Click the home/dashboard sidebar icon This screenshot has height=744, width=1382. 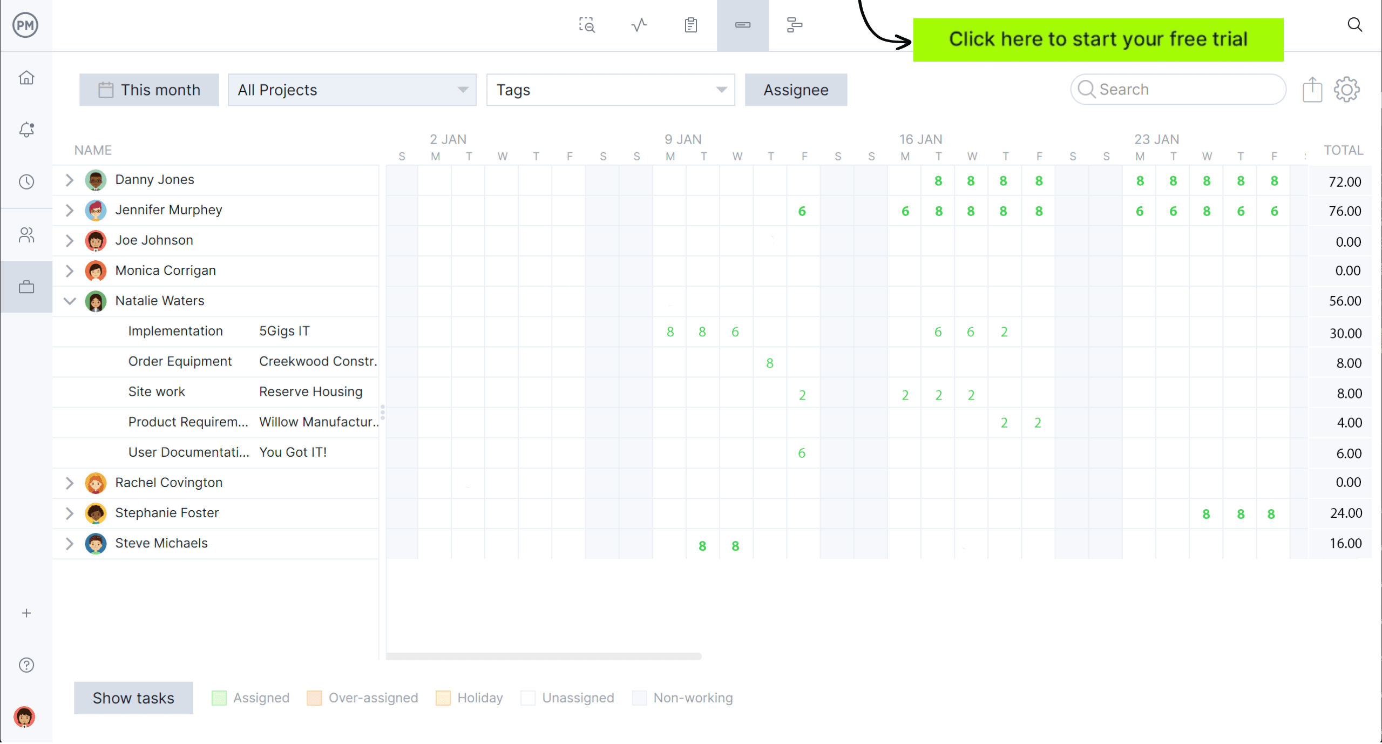pos(26,78)
